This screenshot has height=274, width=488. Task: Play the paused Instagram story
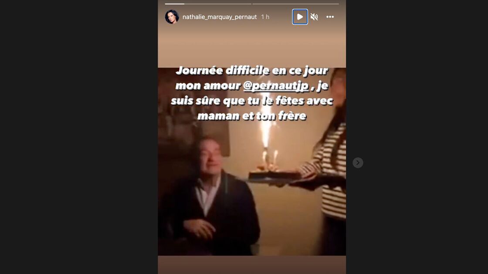(300, 17)
